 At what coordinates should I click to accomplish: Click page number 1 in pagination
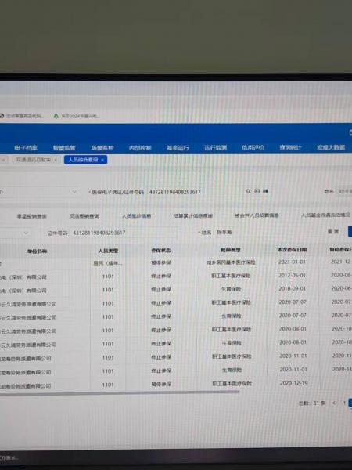[344, 403]
